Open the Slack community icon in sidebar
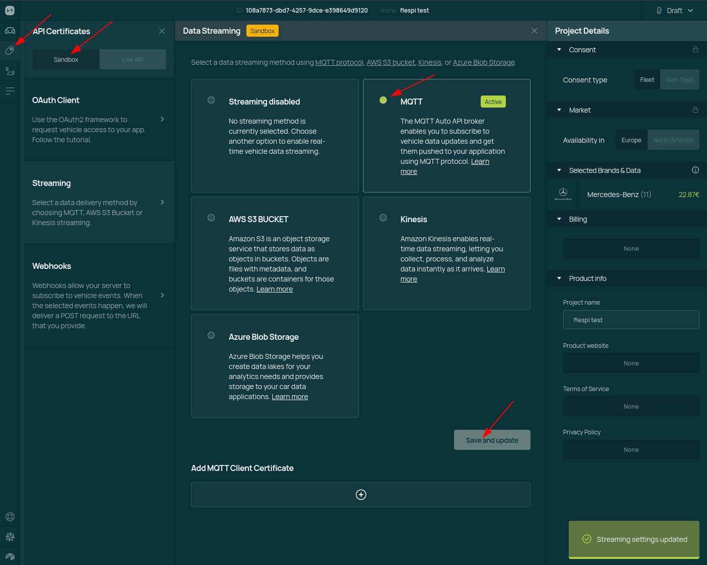 point(10,537)
